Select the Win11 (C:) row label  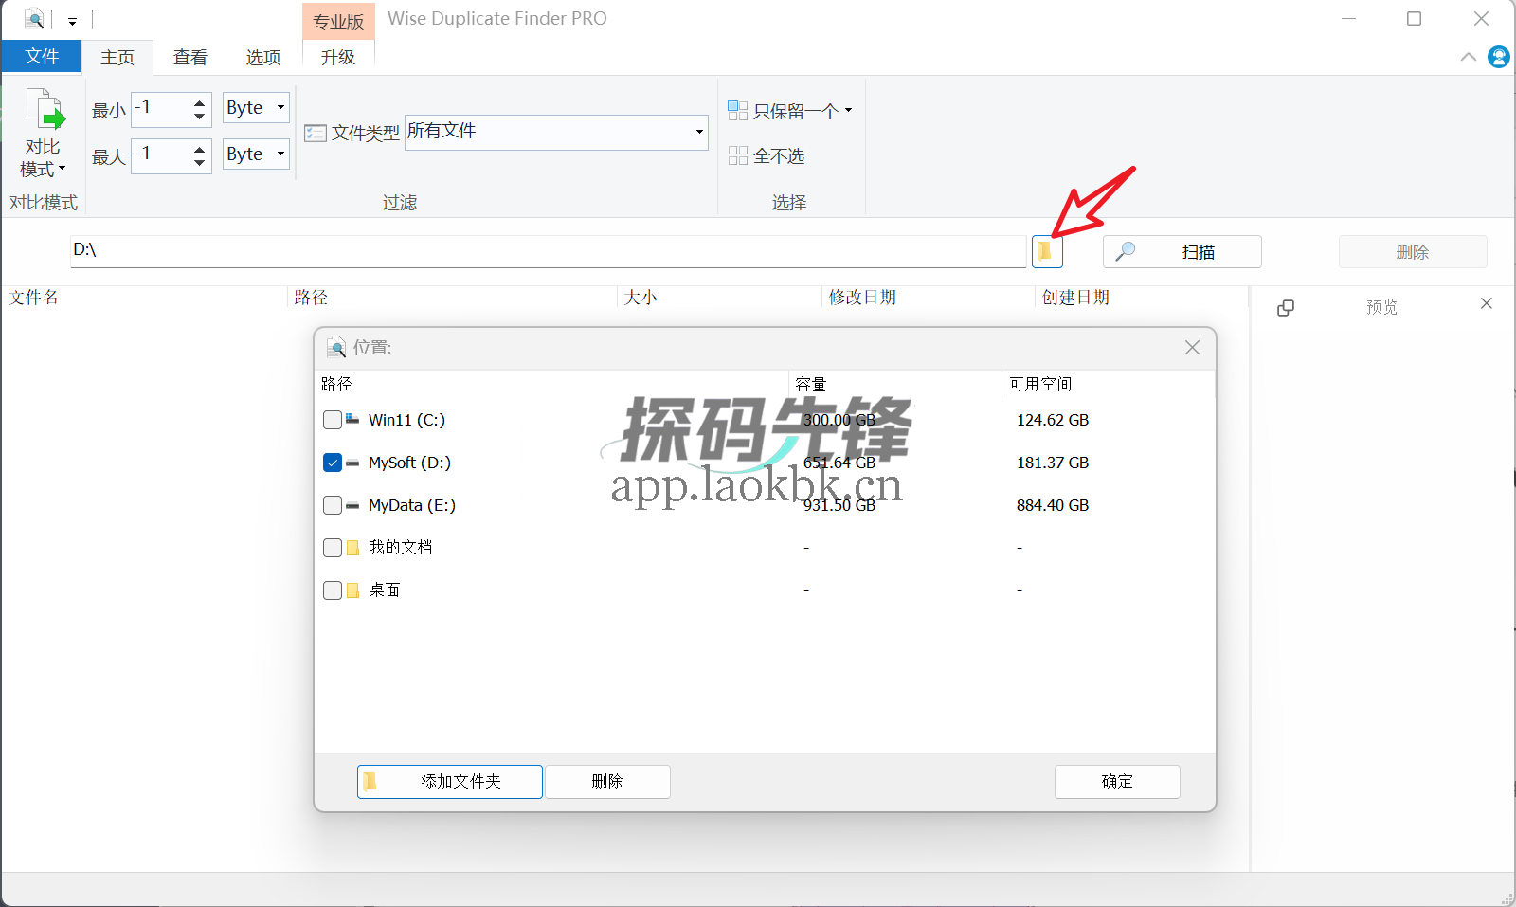(406, 420)
